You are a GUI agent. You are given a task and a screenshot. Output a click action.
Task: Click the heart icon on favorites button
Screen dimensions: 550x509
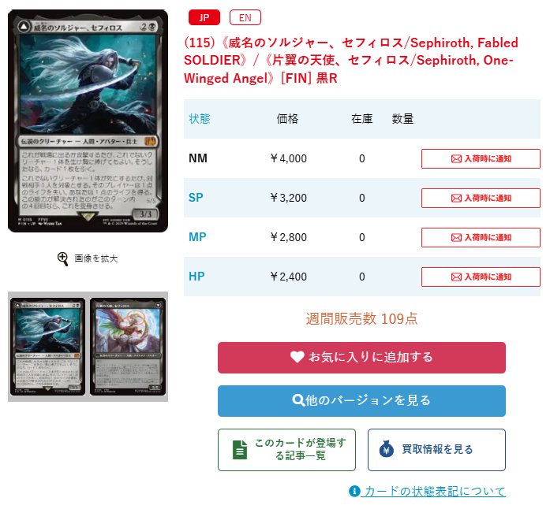(297, 357)
